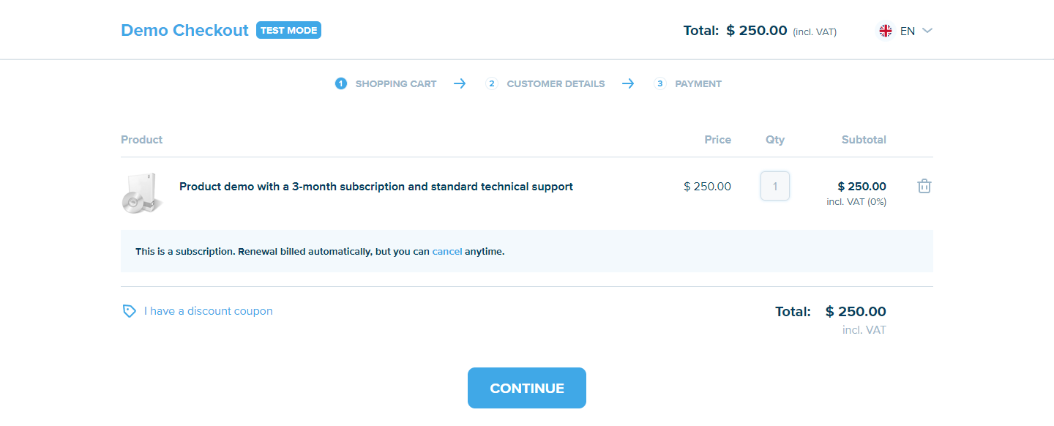Delete product with the trash icon
The width and height of the screenshot is (1054, 426).
[x=924, y=186]
